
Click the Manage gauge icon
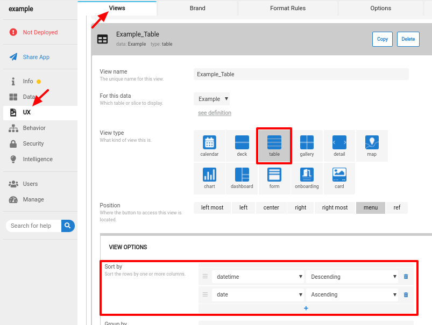pyautogui.click(x=13, y=199)
